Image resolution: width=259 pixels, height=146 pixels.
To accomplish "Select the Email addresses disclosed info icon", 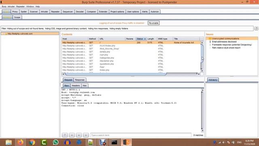I will click(x=210, y=42).
